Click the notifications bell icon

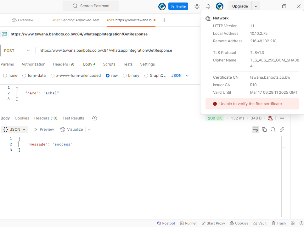point(208,6)
